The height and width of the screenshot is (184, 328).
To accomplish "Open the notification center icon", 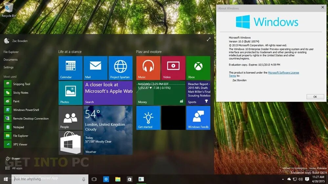I will tap(307, 179).
